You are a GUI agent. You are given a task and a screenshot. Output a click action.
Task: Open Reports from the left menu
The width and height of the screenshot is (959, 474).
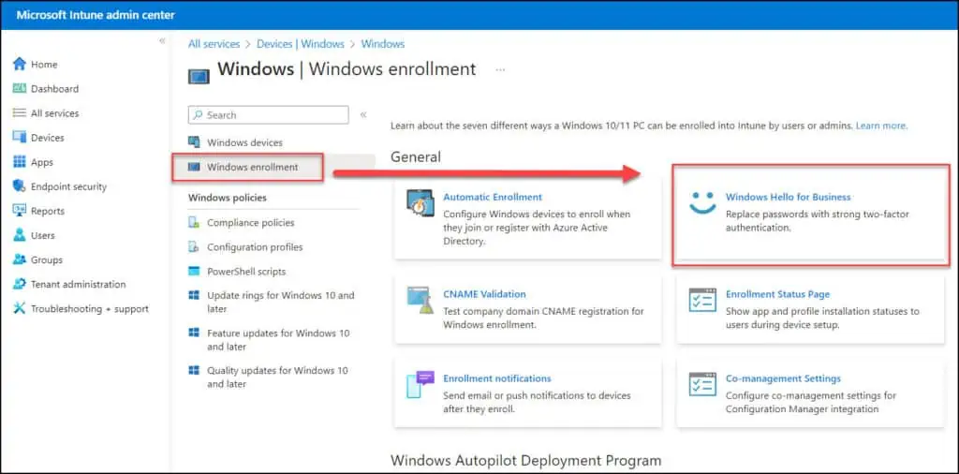(x=48, y=211)
